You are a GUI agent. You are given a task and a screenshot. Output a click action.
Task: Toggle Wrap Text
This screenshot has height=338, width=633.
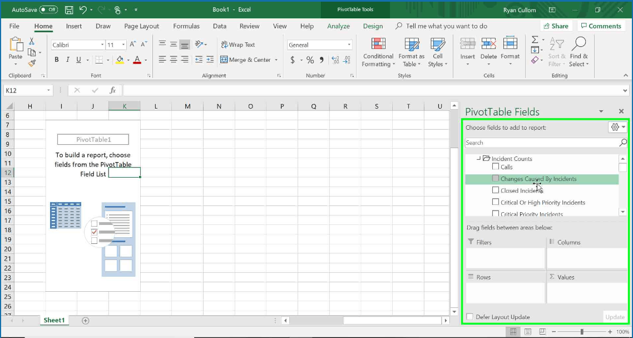click(238, 45)
